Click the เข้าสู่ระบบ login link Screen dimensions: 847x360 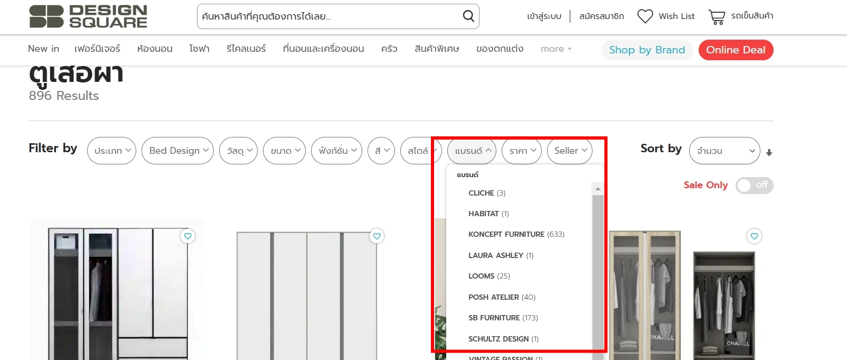[544, 16]
